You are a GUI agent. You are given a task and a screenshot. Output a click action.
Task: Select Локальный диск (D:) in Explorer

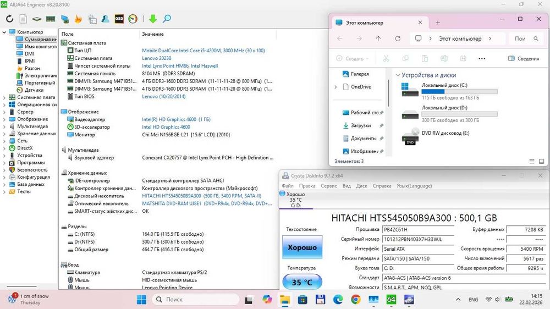(x=449, y=114)
